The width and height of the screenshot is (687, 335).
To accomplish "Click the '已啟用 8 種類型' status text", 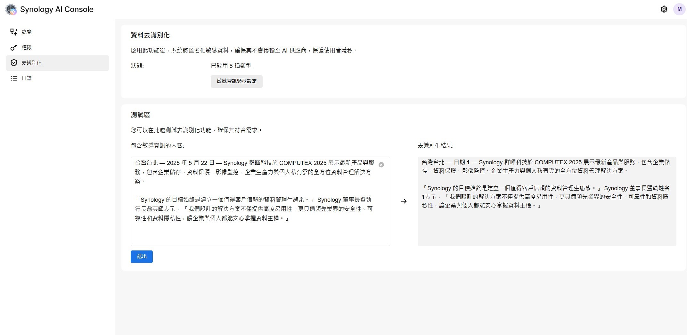I will [232, 66].
